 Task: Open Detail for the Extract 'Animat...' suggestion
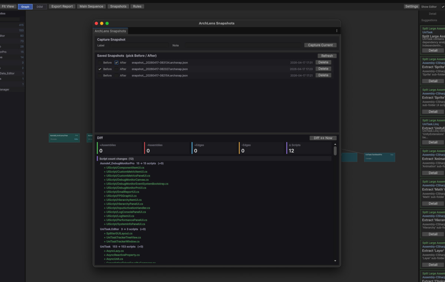tap(433, 173)
